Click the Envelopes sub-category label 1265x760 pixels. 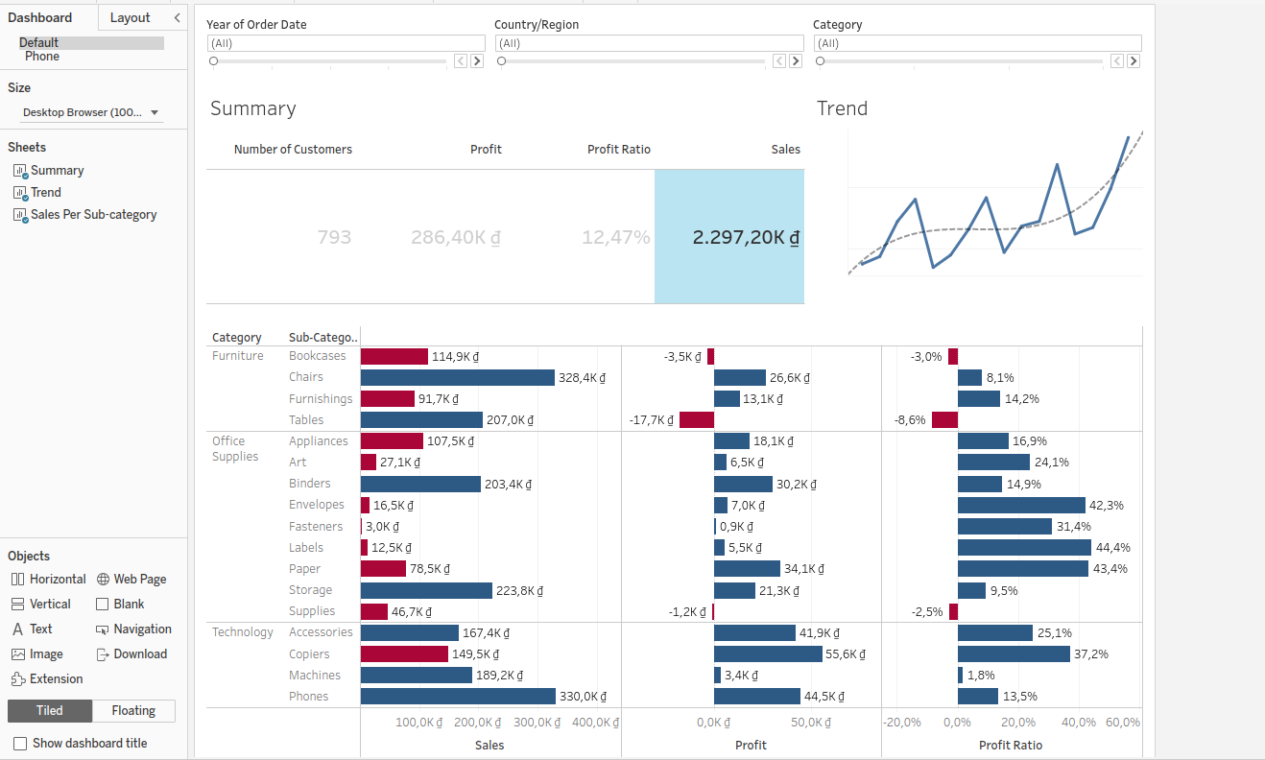point(317,505)
